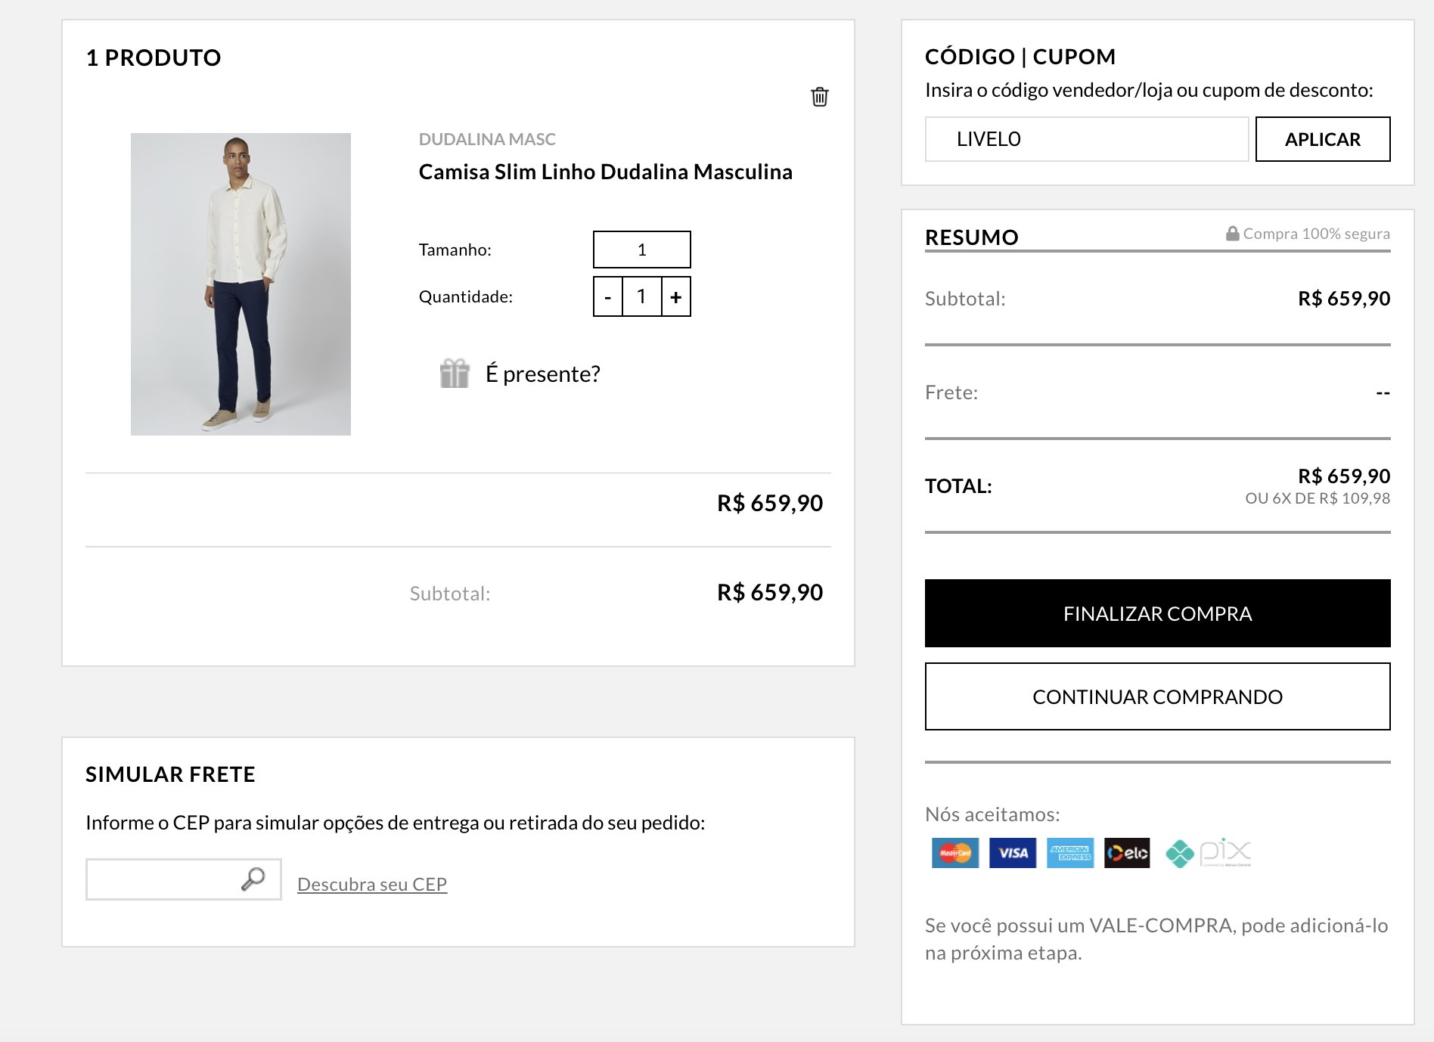The height and width of the screenshot is (1042, 1434).
Task: Click CONTINUAR COMPRANDO button
Action: pyautogui.click(x=1157, y=696)
